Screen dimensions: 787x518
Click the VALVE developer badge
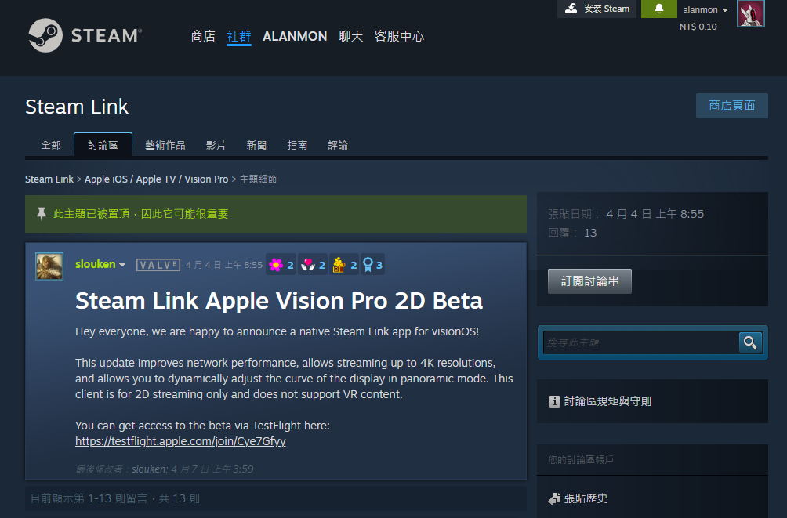click(158, 264)
